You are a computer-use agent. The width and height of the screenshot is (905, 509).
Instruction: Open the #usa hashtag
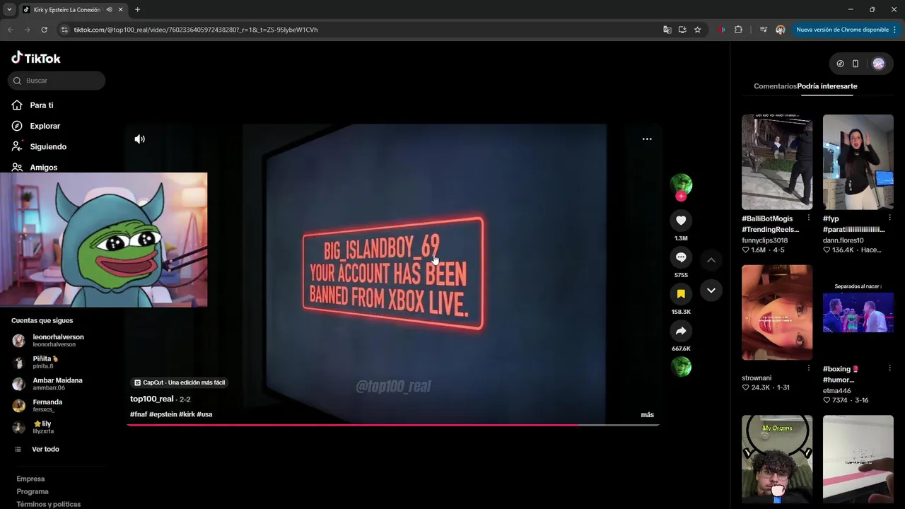click(204, 414)
